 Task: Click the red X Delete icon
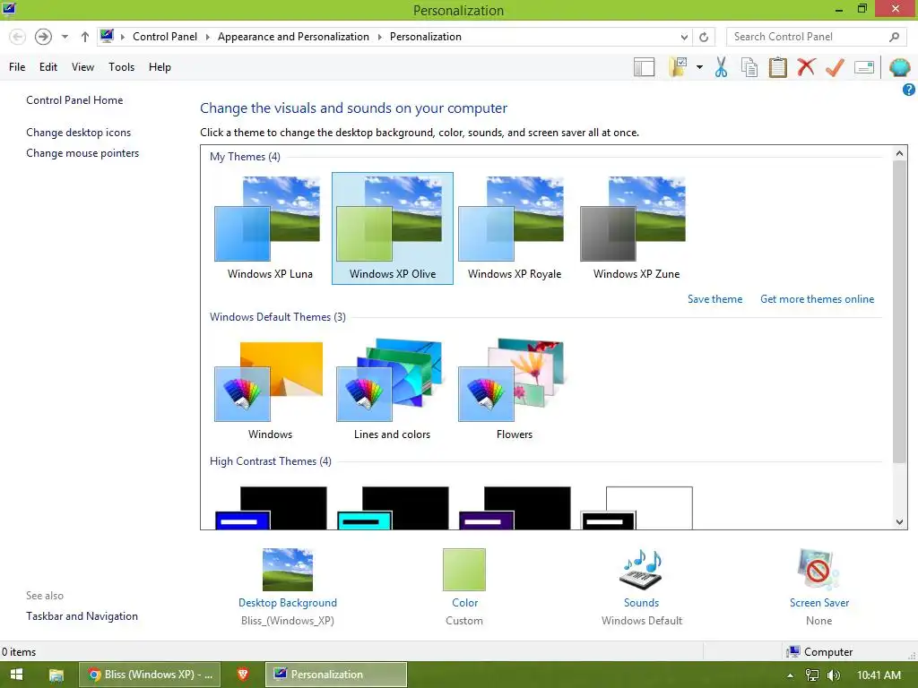pos(806,66)
